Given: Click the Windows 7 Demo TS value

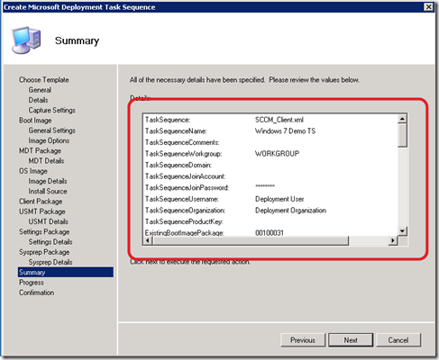Looking at the screenshot, I should [285, 131].
